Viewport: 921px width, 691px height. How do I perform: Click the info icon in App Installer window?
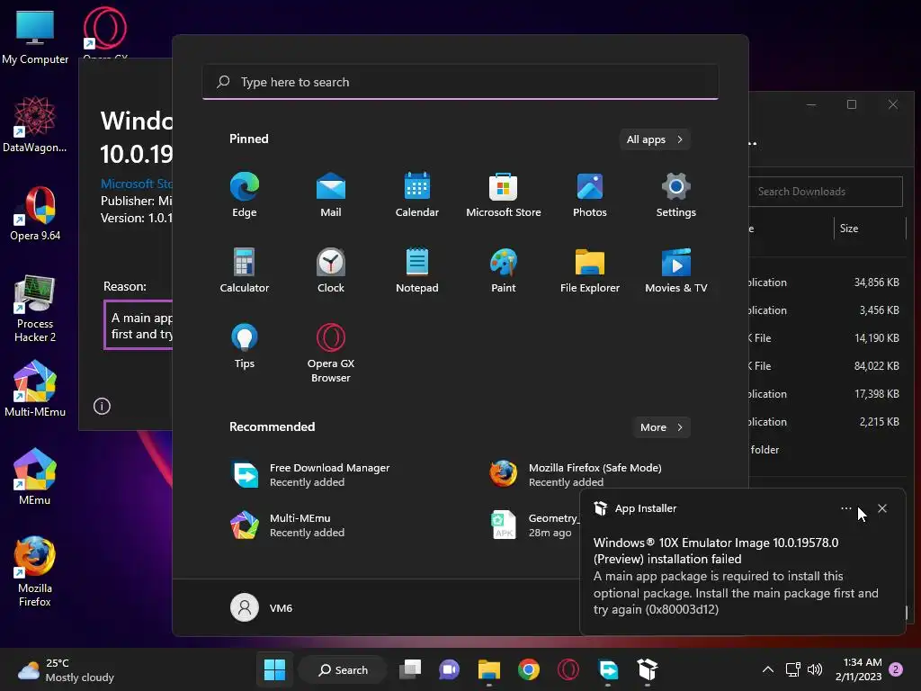102,406
